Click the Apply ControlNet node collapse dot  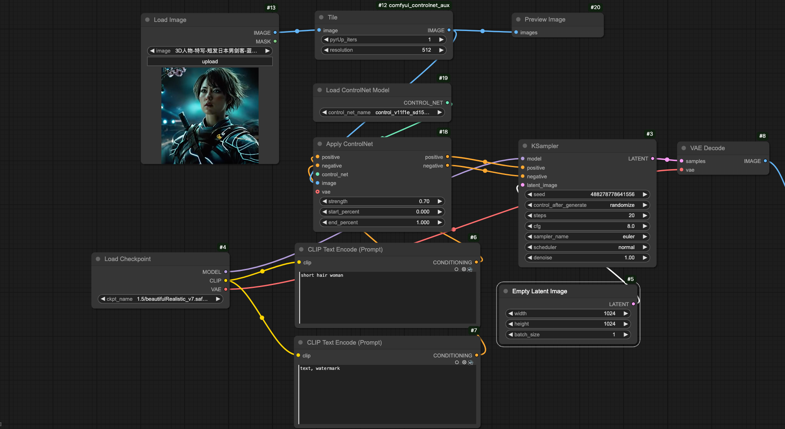[319, 144]
